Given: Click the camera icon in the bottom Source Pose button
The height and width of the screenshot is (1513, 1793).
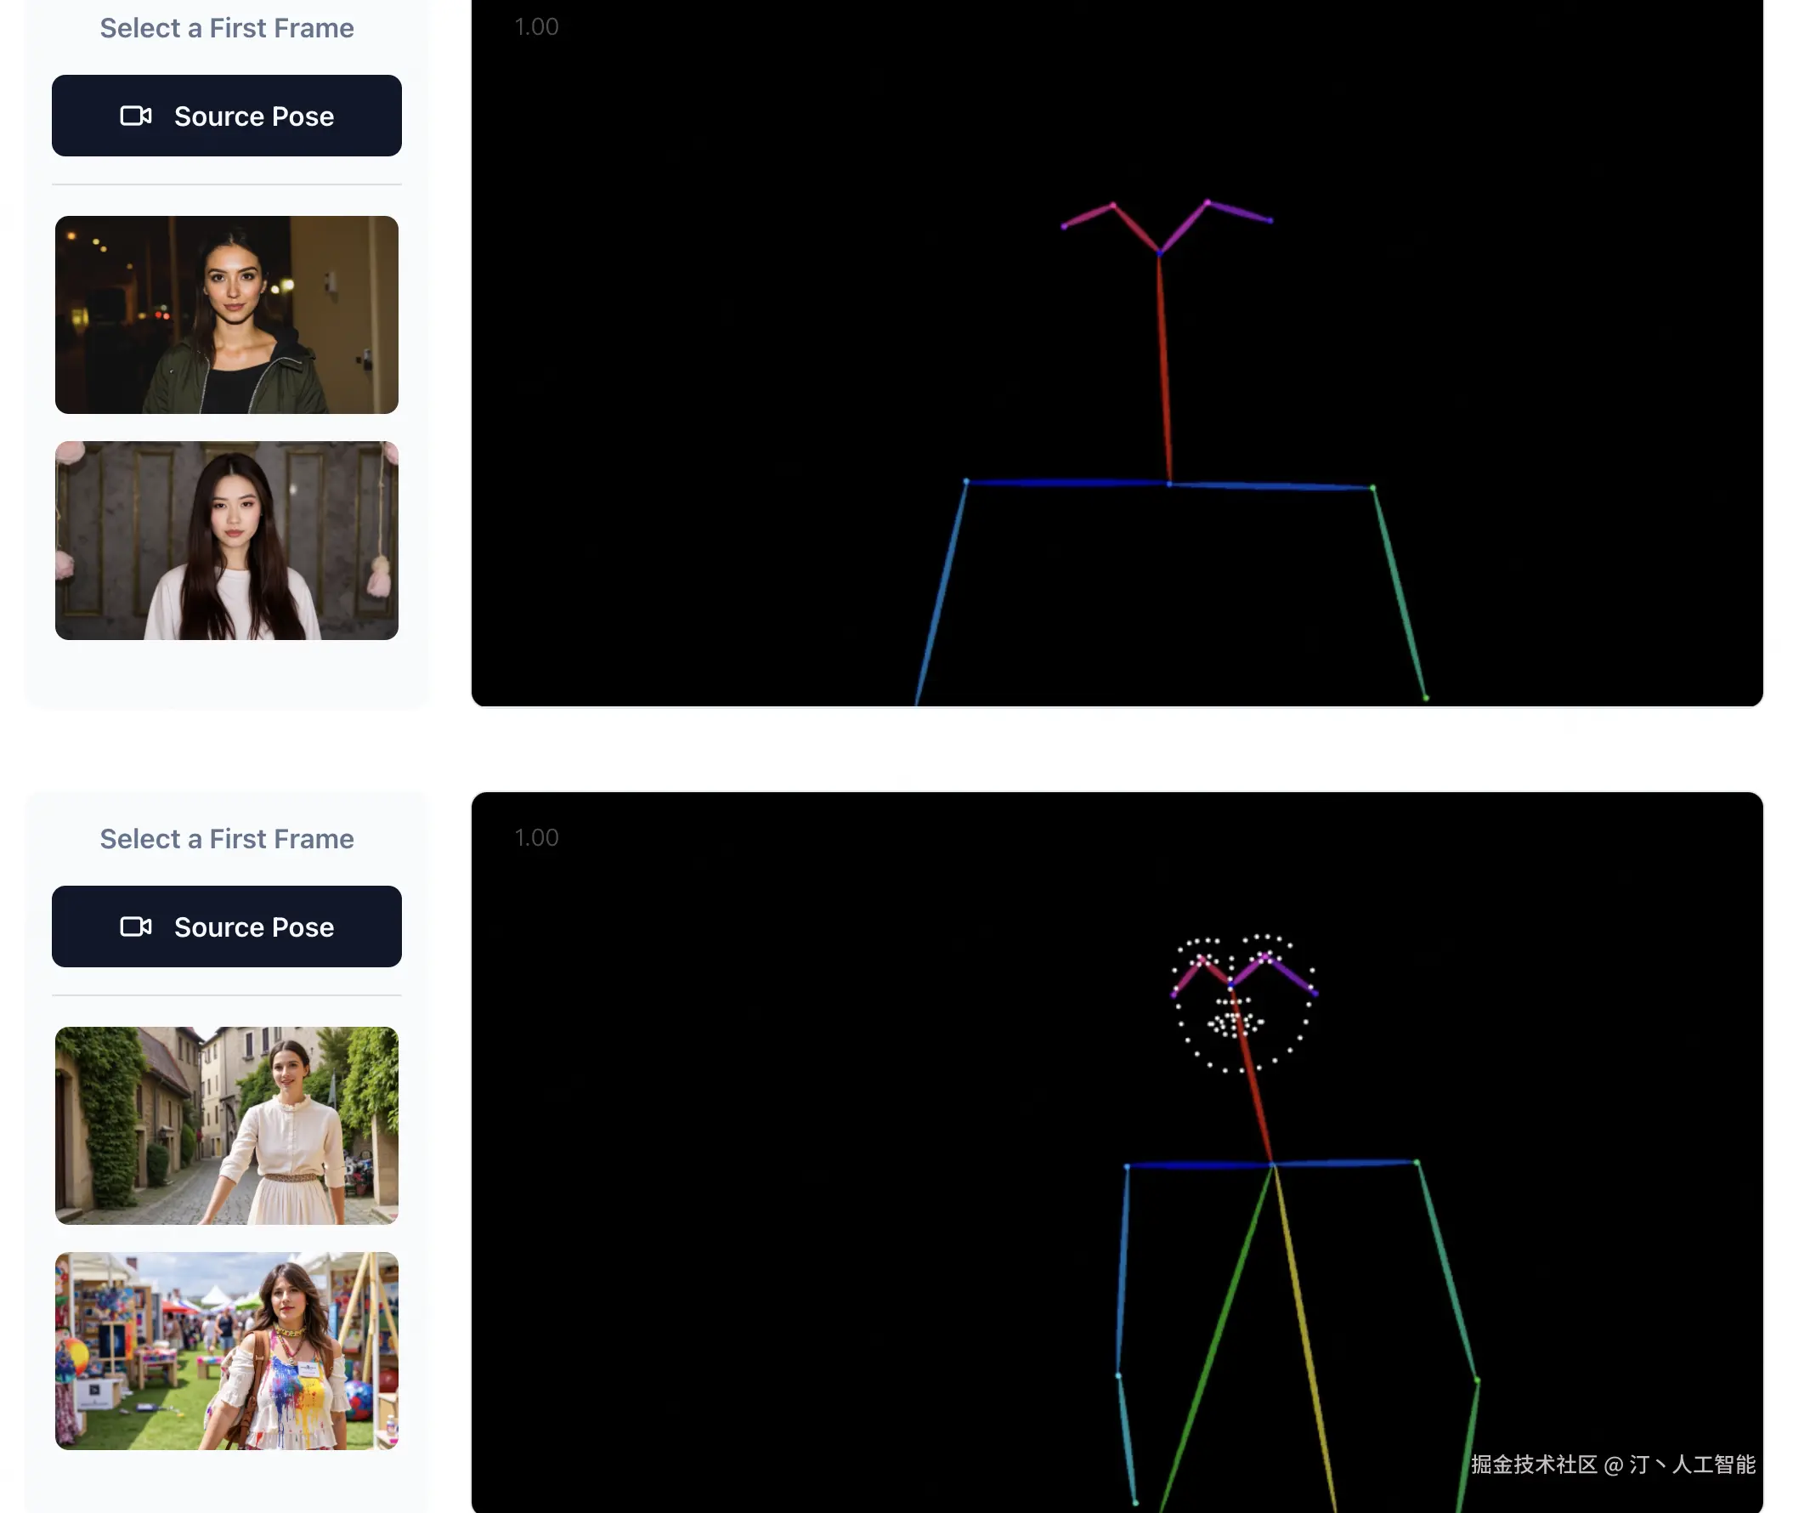Looking at the screenshot, I should [x=135, y=926].
